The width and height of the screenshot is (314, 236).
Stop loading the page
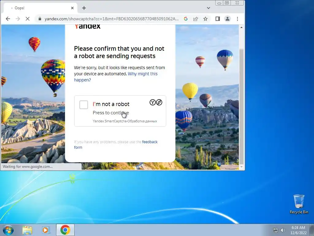click(x=28, y=19)
